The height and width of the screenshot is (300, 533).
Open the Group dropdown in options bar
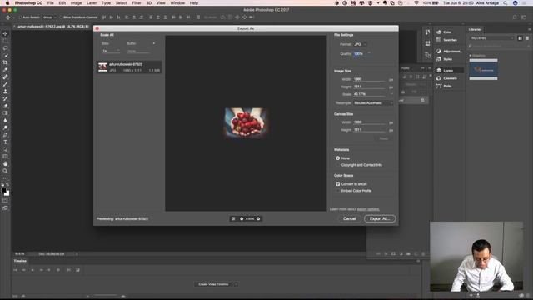(x=50, y=17)
